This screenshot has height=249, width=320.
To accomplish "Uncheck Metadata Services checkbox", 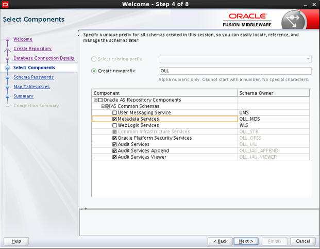I will (114, 119).
